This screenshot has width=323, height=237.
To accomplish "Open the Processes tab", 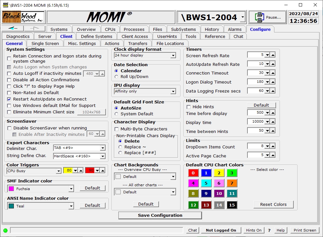I will (x=134, y=30).
